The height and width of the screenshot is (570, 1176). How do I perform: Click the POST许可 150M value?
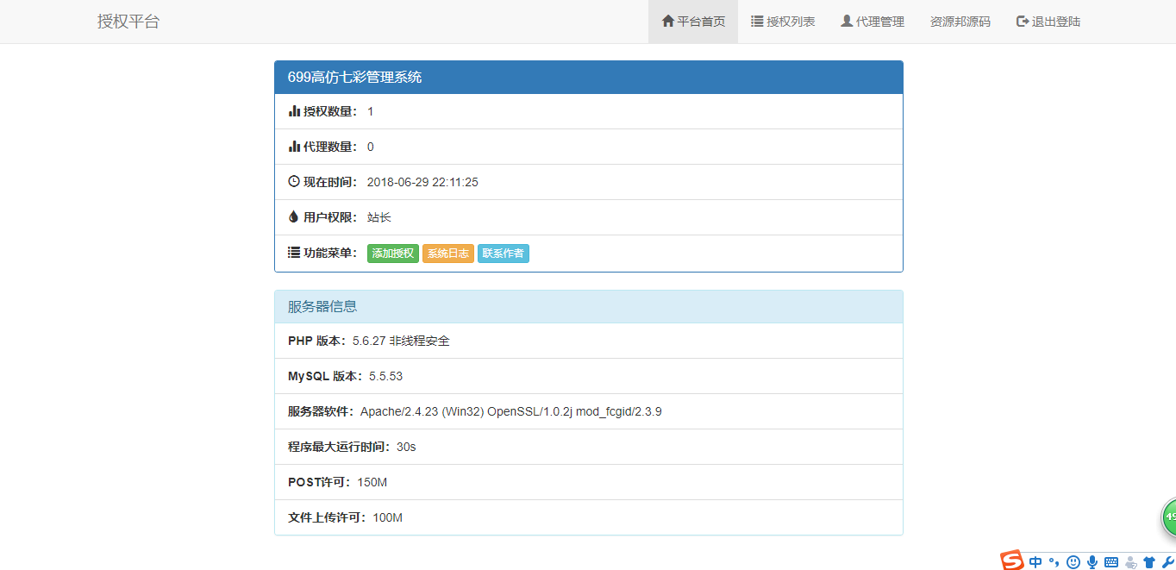coord(372,482)
